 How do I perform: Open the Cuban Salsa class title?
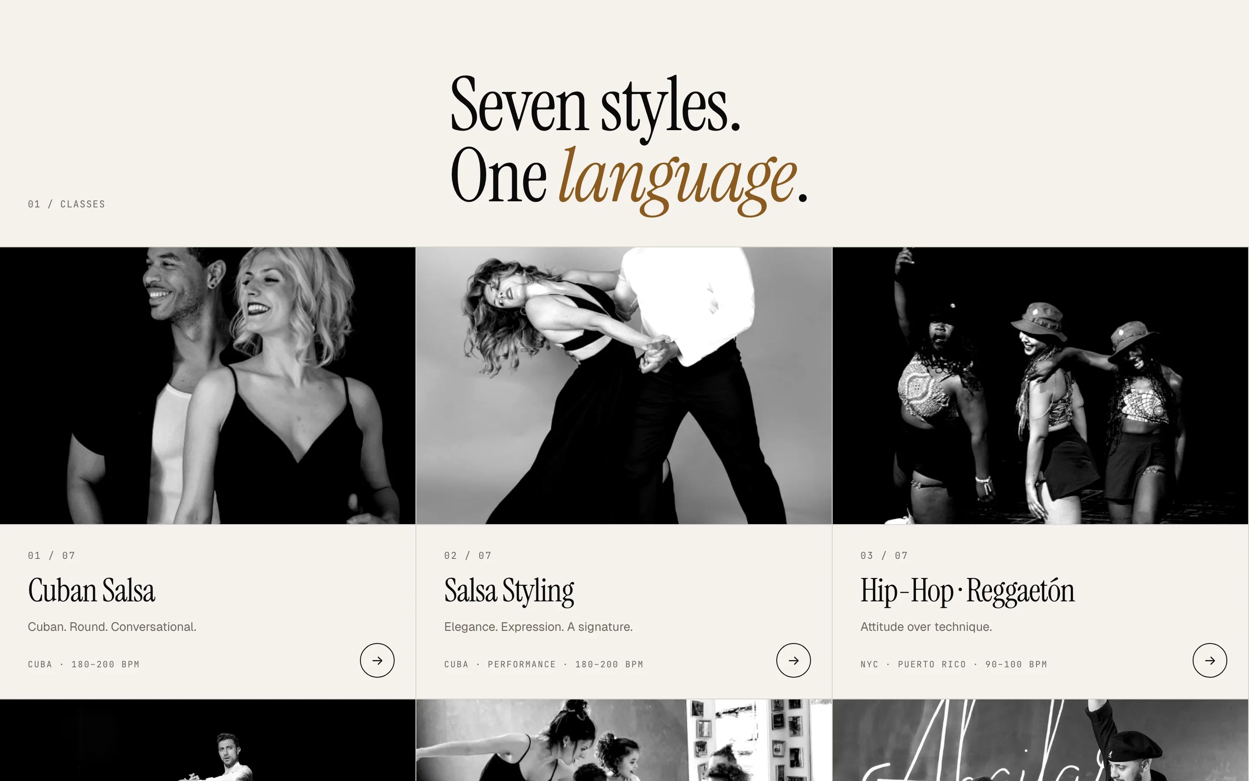tap(92, 591)
